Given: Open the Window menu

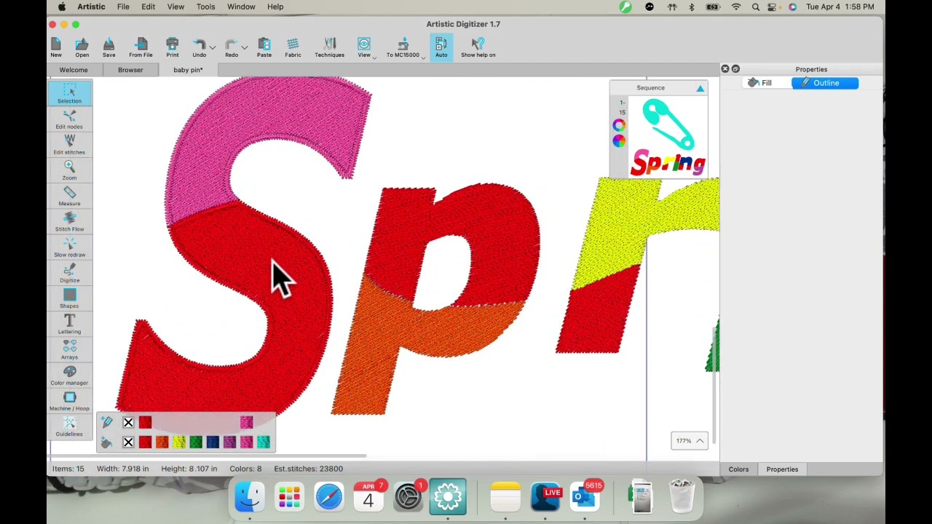Looking at the screenshot, I should click(241, 7).
